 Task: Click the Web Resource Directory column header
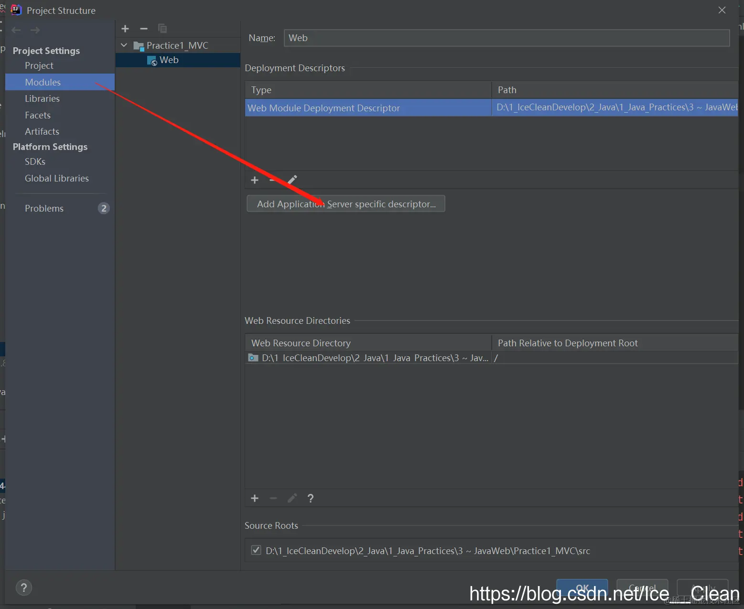click(x=368, y=343)
